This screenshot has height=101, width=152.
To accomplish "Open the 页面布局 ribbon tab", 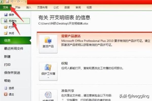I will 42,7.
